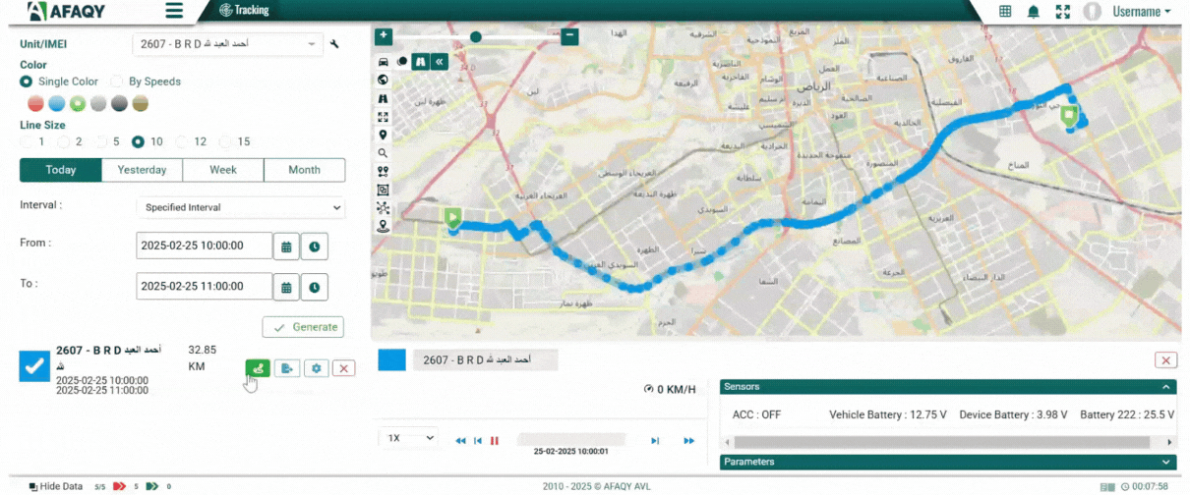Image resolution: width=1190 pixels, height=495 pixels.
Task: Click the map search magnifier icon
Action: (383, 153)
